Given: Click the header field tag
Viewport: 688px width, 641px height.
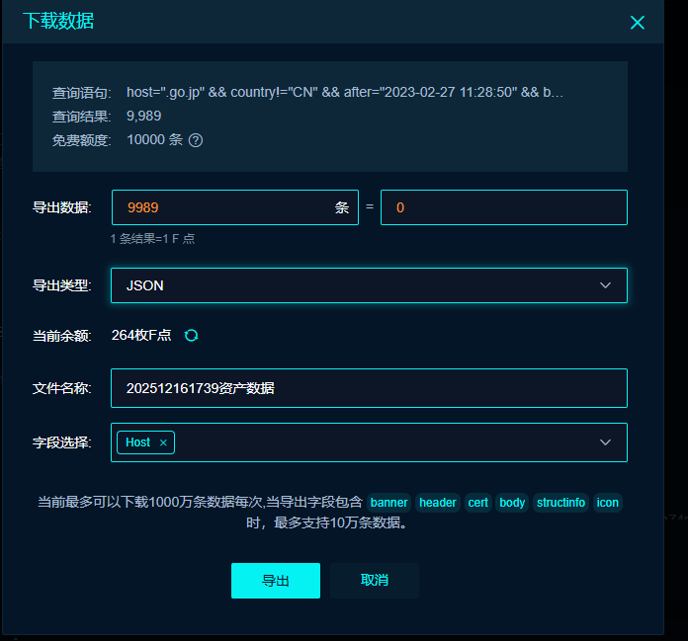Looking at the screenshot, I should pos(438,503).
